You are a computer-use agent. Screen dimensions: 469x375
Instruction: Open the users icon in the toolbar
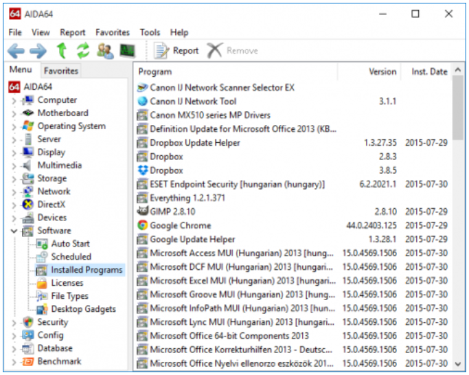click(x=105, y=51)
